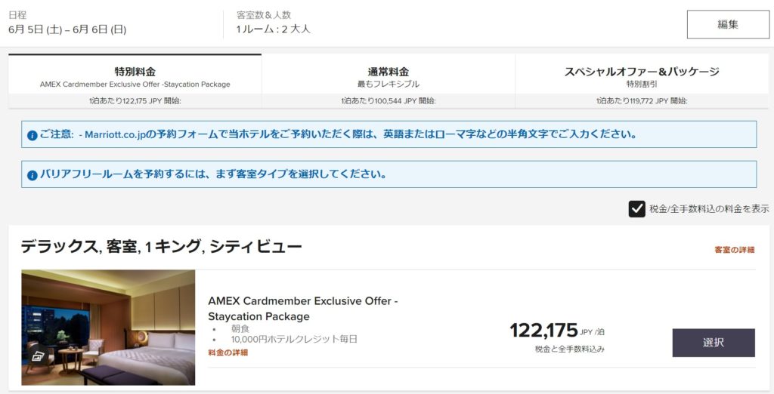Open the 通常料金 tab

tap(388, 77)
